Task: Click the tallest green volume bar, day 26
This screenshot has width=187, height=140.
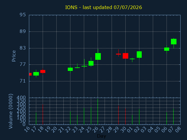Action: 98,111
